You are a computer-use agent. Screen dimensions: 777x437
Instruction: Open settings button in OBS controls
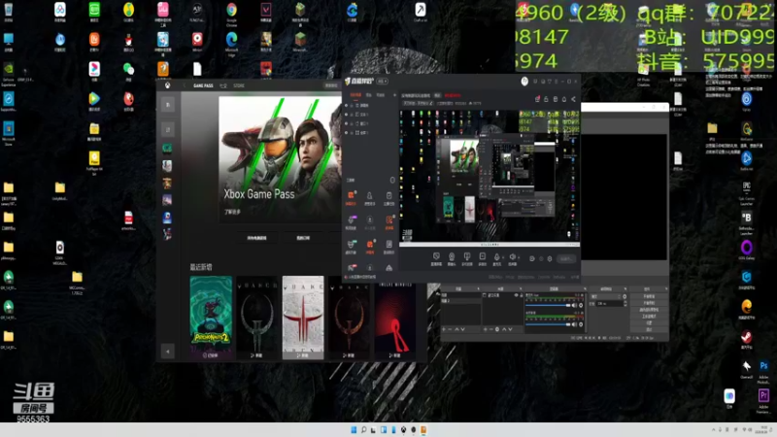click(649, 323)
